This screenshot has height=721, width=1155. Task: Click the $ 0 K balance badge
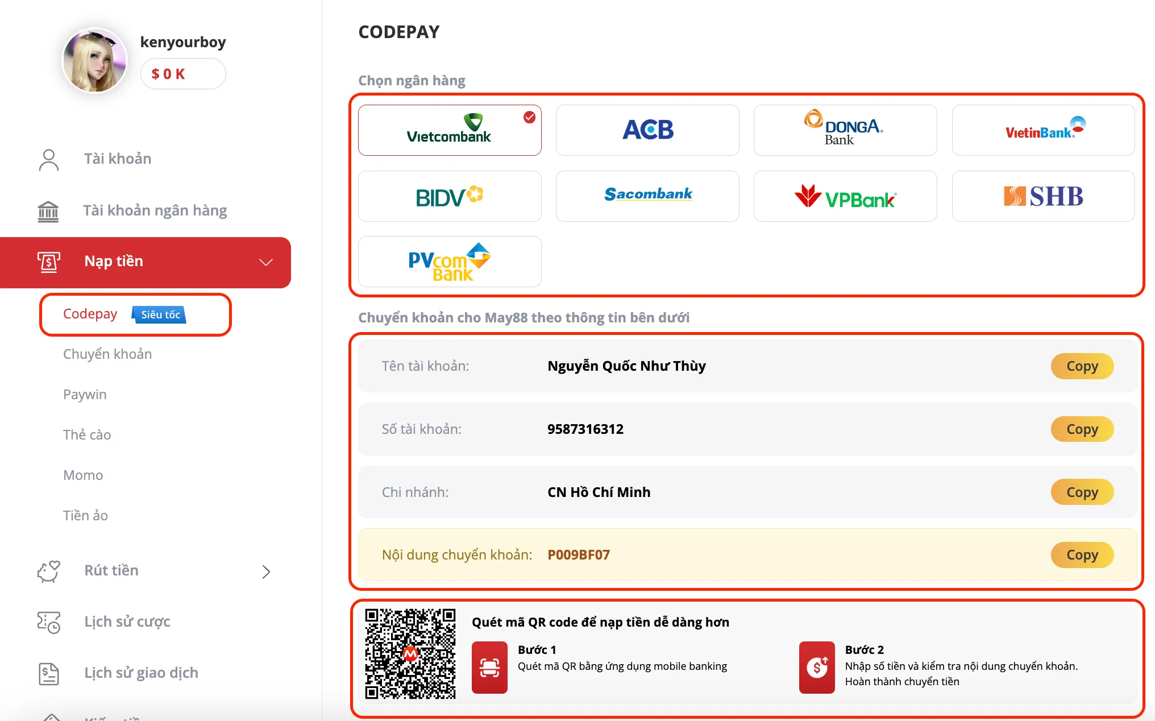[183, 74]
